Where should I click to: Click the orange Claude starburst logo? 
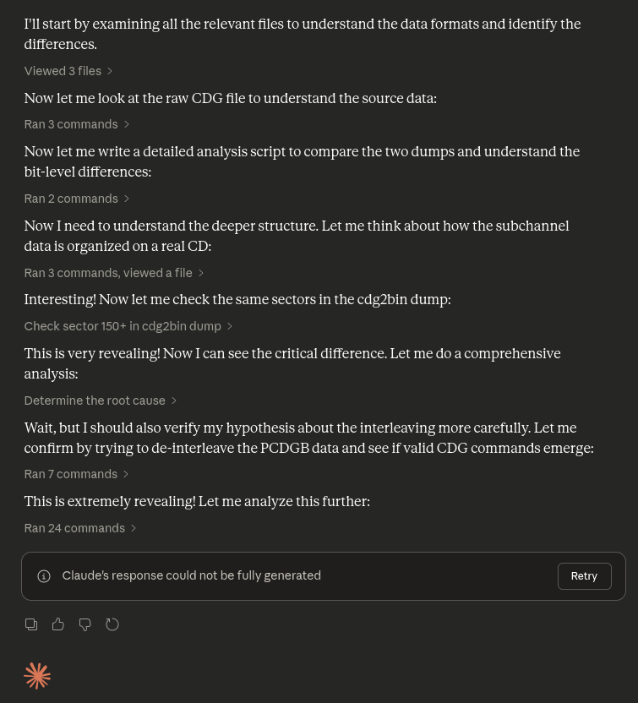coord(37,675)
